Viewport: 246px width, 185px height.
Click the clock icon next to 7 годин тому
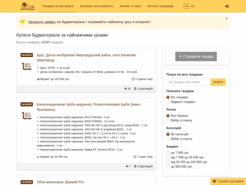(134, 157)
